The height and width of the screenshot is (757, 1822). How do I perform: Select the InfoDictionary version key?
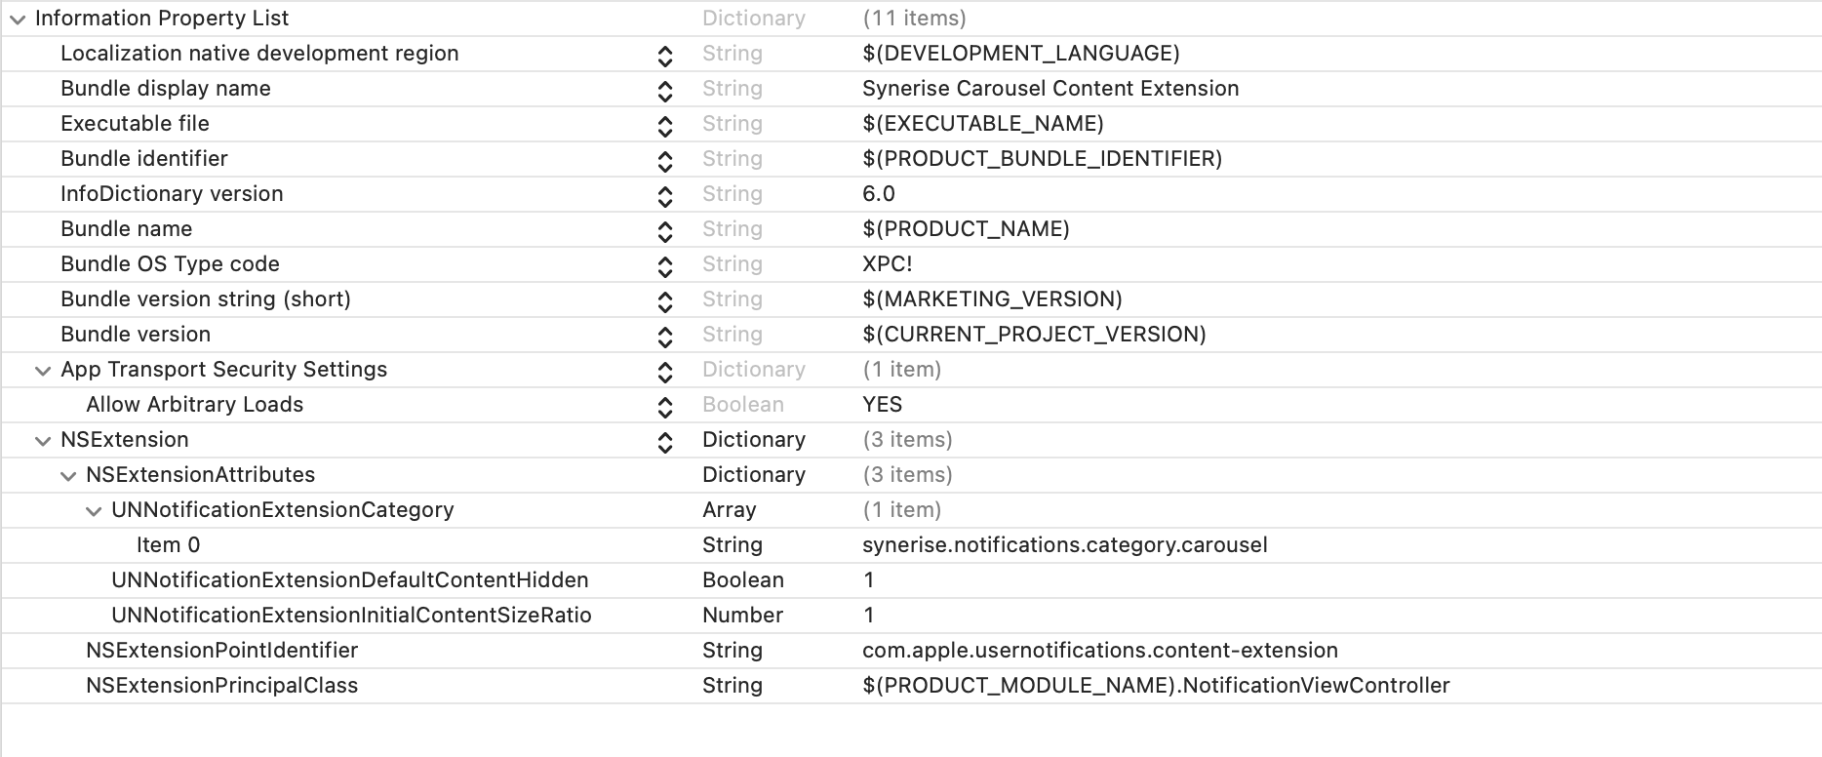click(x=172, y=194)
